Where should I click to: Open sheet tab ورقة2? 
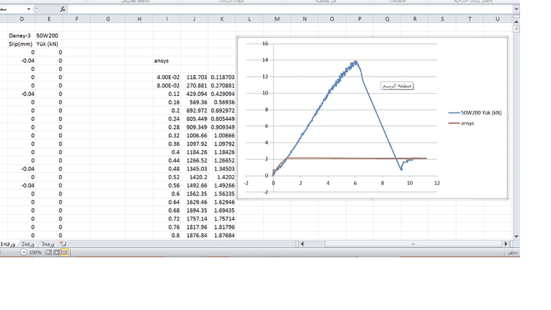pos(28,244)
